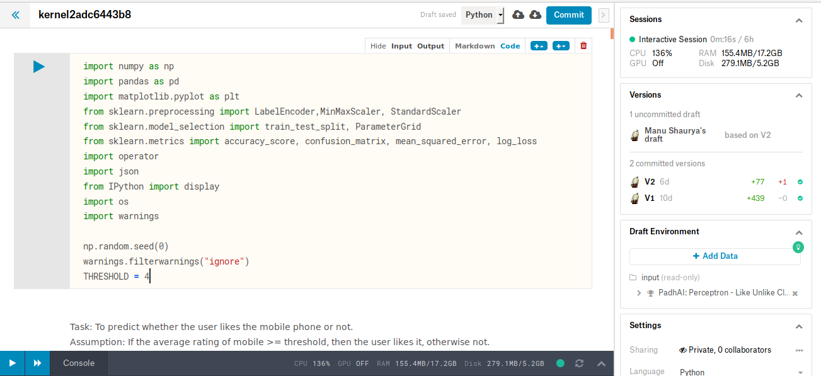This screenshot has height=376, width=821.
Task: Add a new cell above using +▲ icon
Action: (x=539, y=45)
